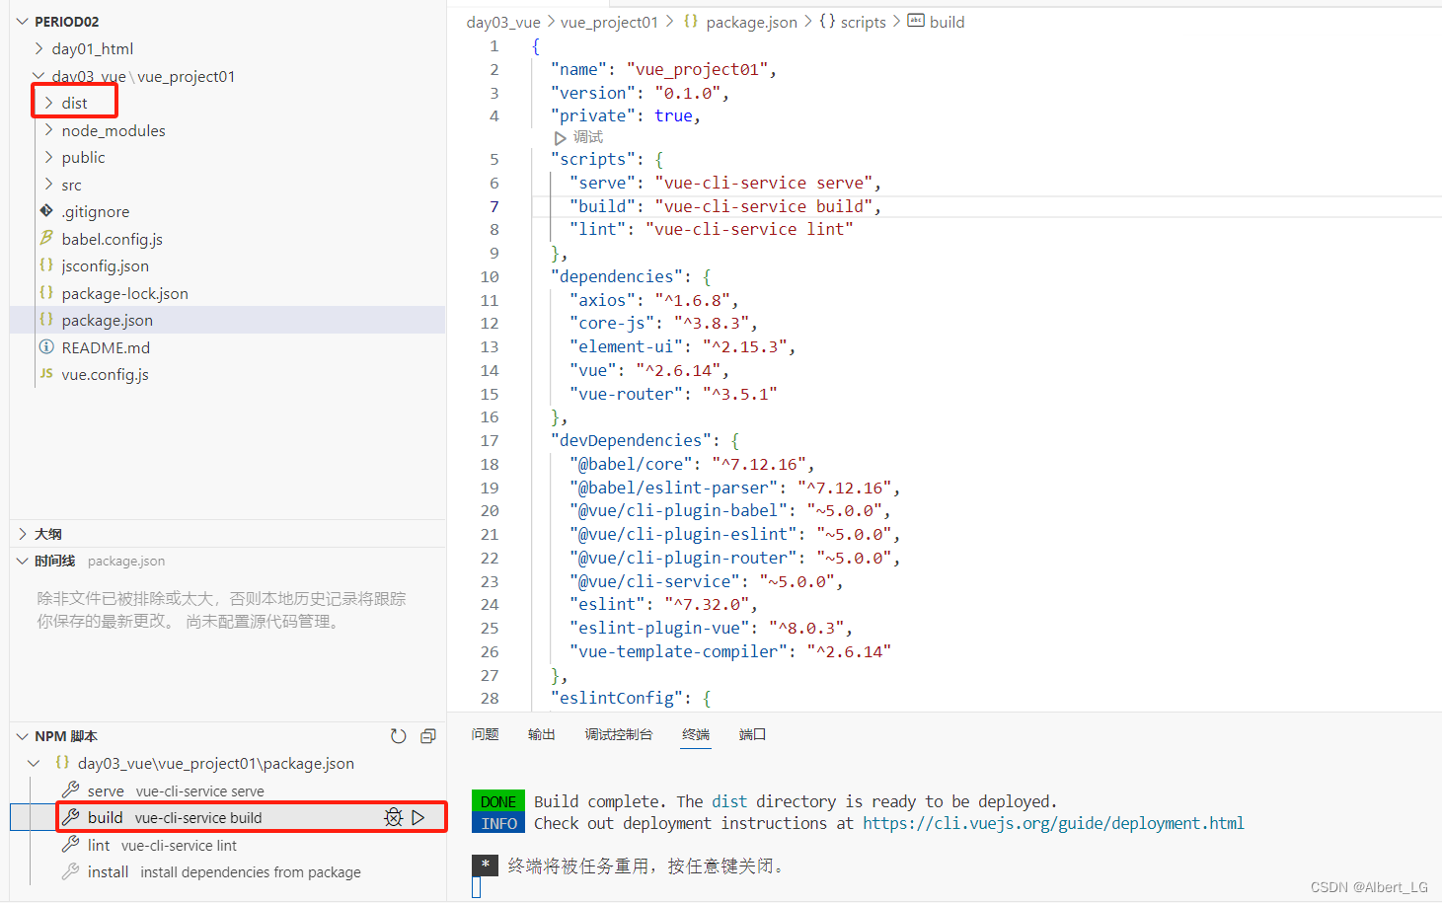Open the 问题 problems tab
Image resolution: width=1442 pixels, height=903 pixels.
pos(486,734)
